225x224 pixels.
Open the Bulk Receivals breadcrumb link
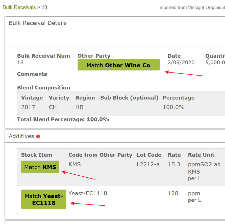(19, 7)
